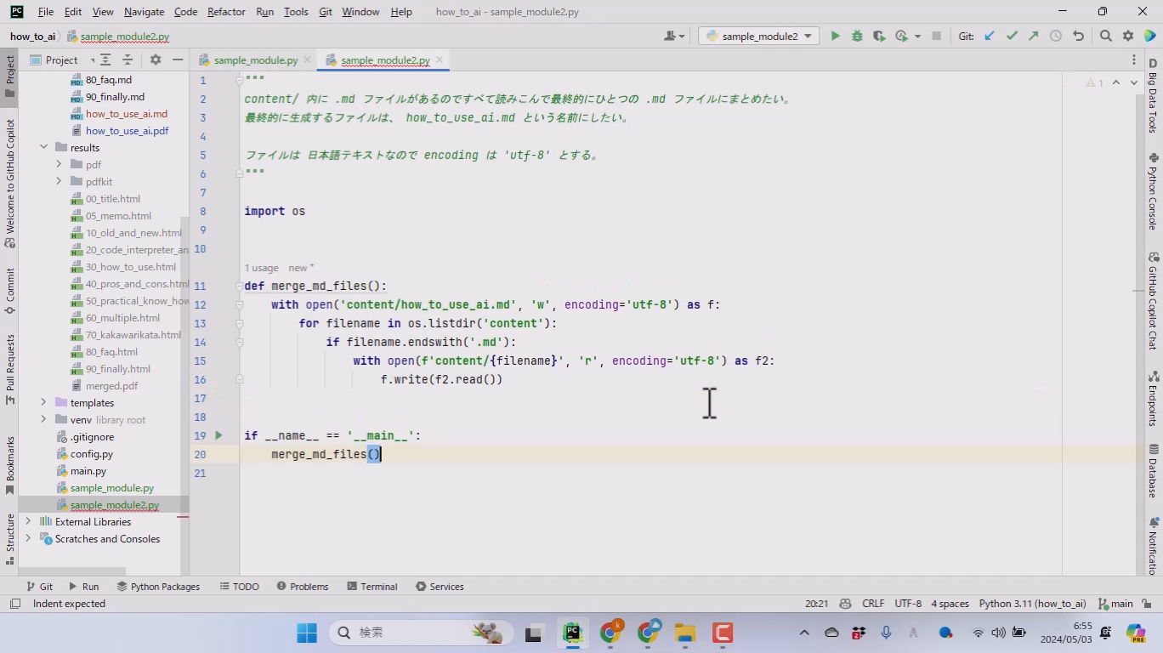1163x653 pixels.
Task: Collapse the results folder in project tree
Action: (x=43, y=147)
